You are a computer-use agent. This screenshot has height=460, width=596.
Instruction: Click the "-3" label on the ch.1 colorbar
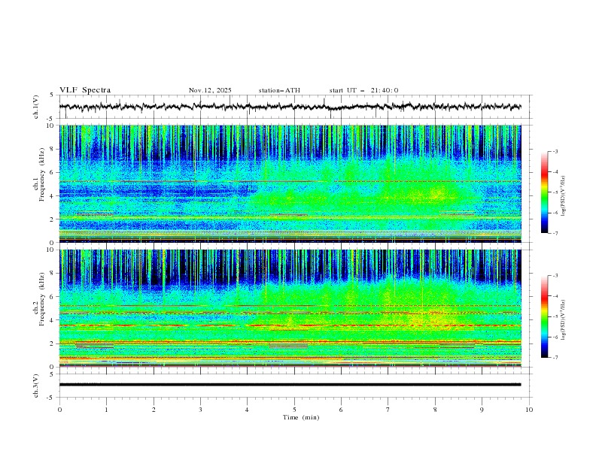555,151
